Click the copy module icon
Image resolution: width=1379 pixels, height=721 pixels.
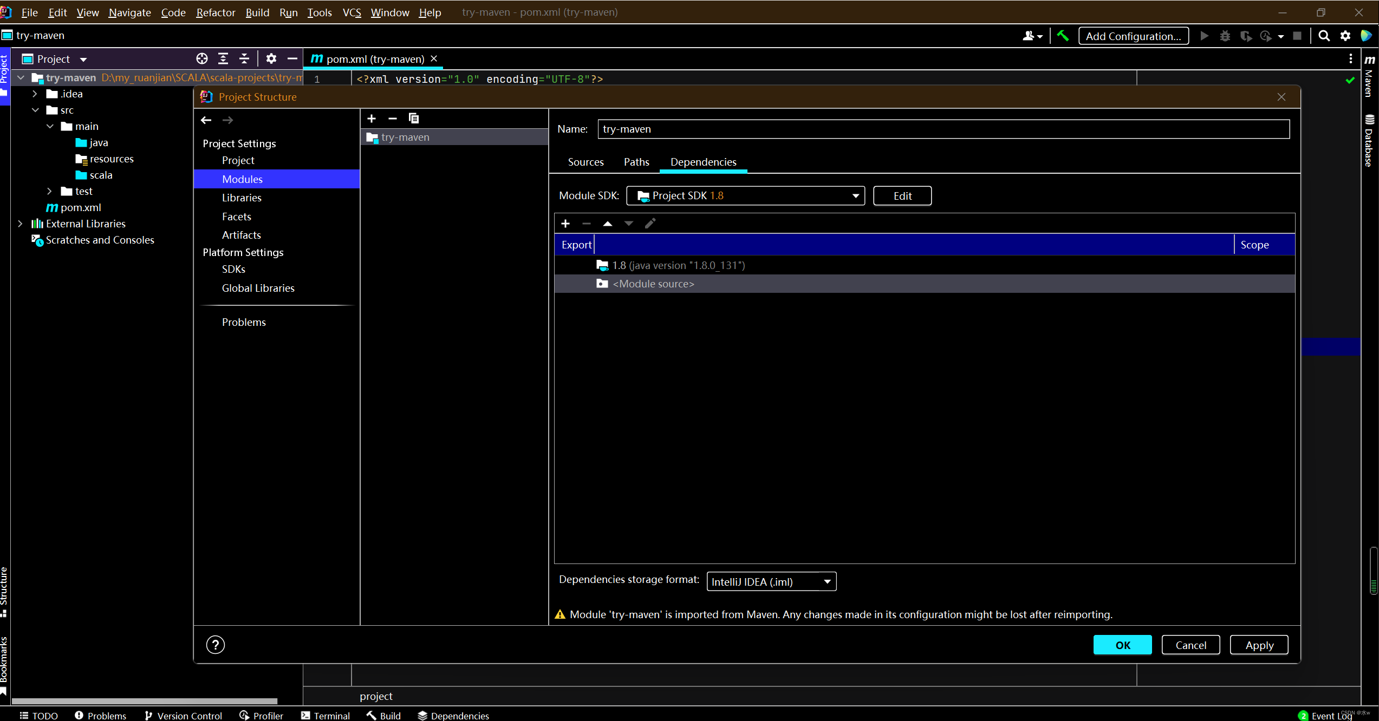click(x=414, y=118)
